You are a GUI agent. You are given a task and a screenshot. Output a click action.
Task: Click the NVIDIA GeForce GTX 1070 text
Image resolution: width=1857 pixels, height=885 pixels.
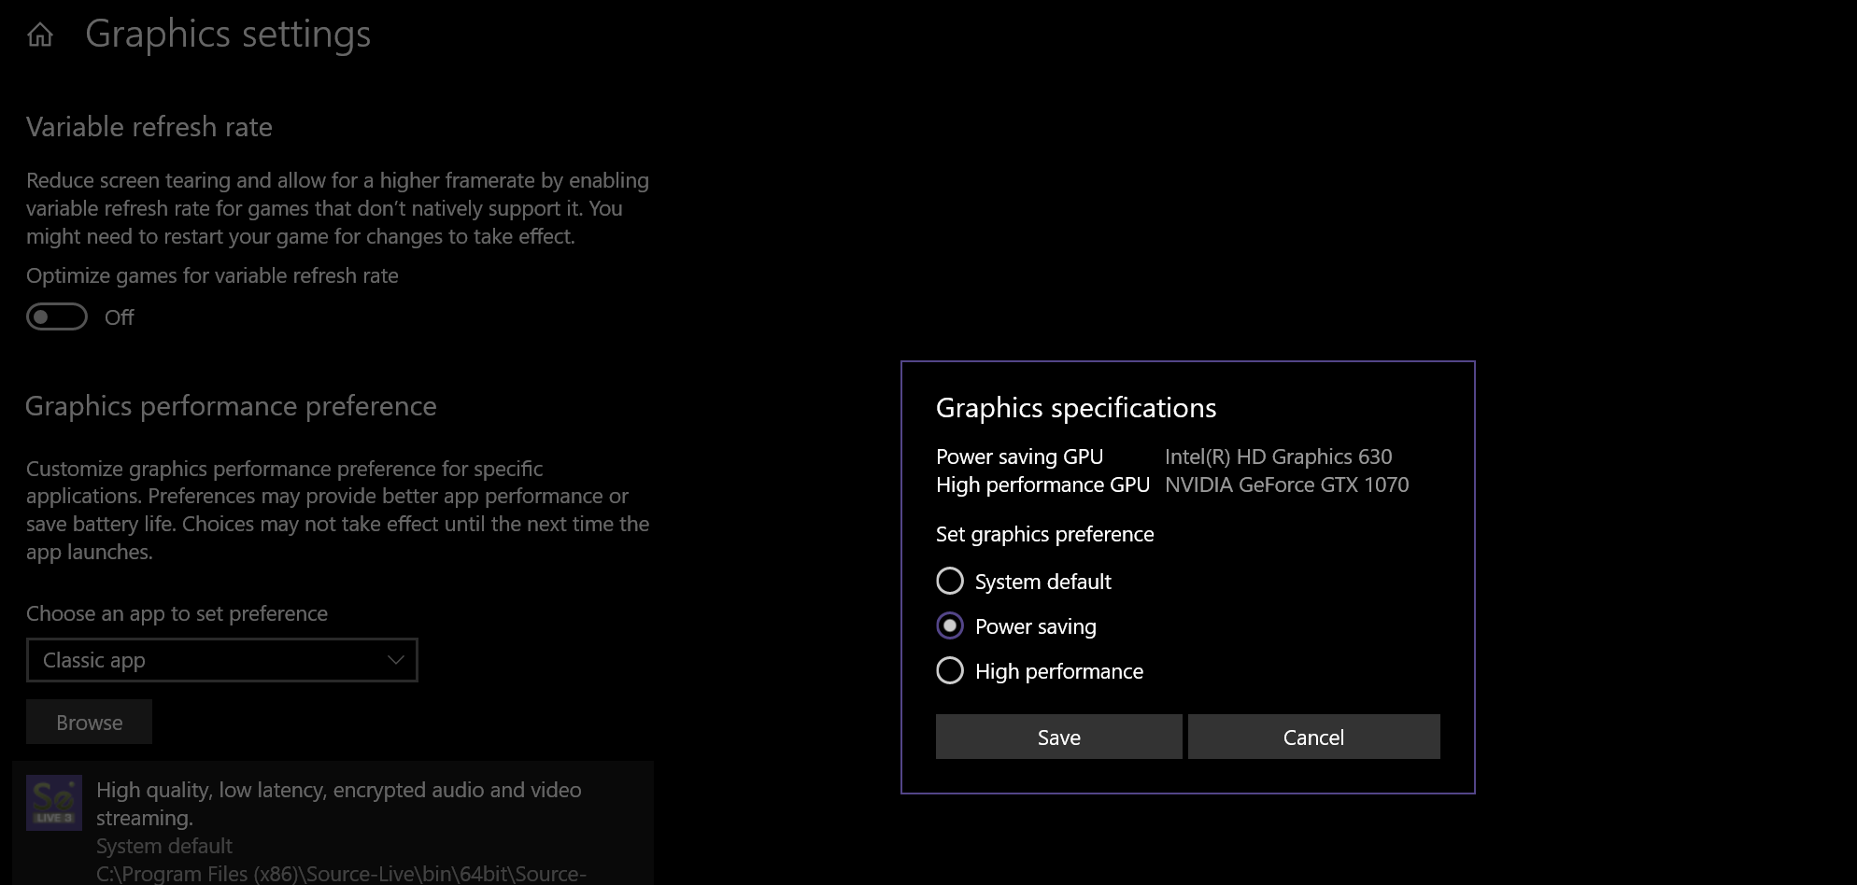click(1286, 485)
